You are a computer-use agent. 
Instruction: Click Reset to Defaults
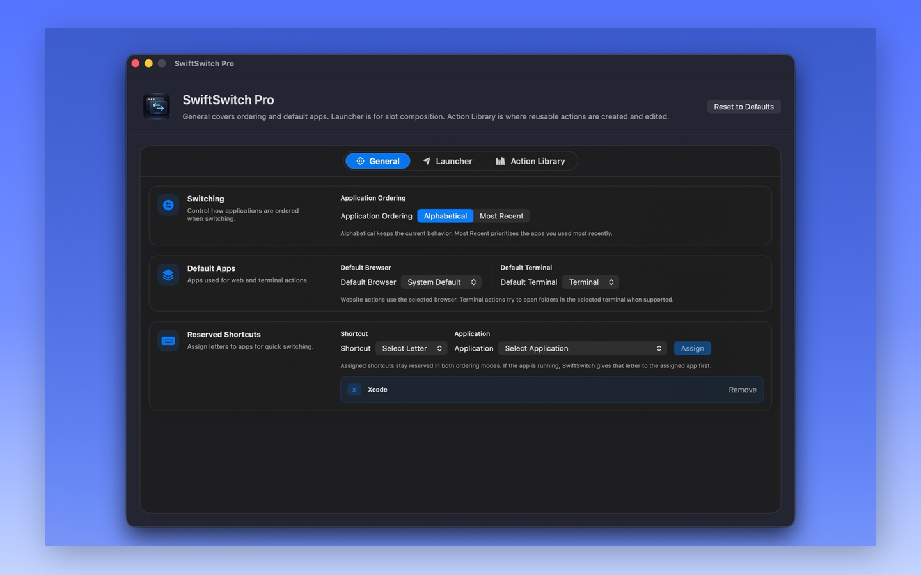744,107
